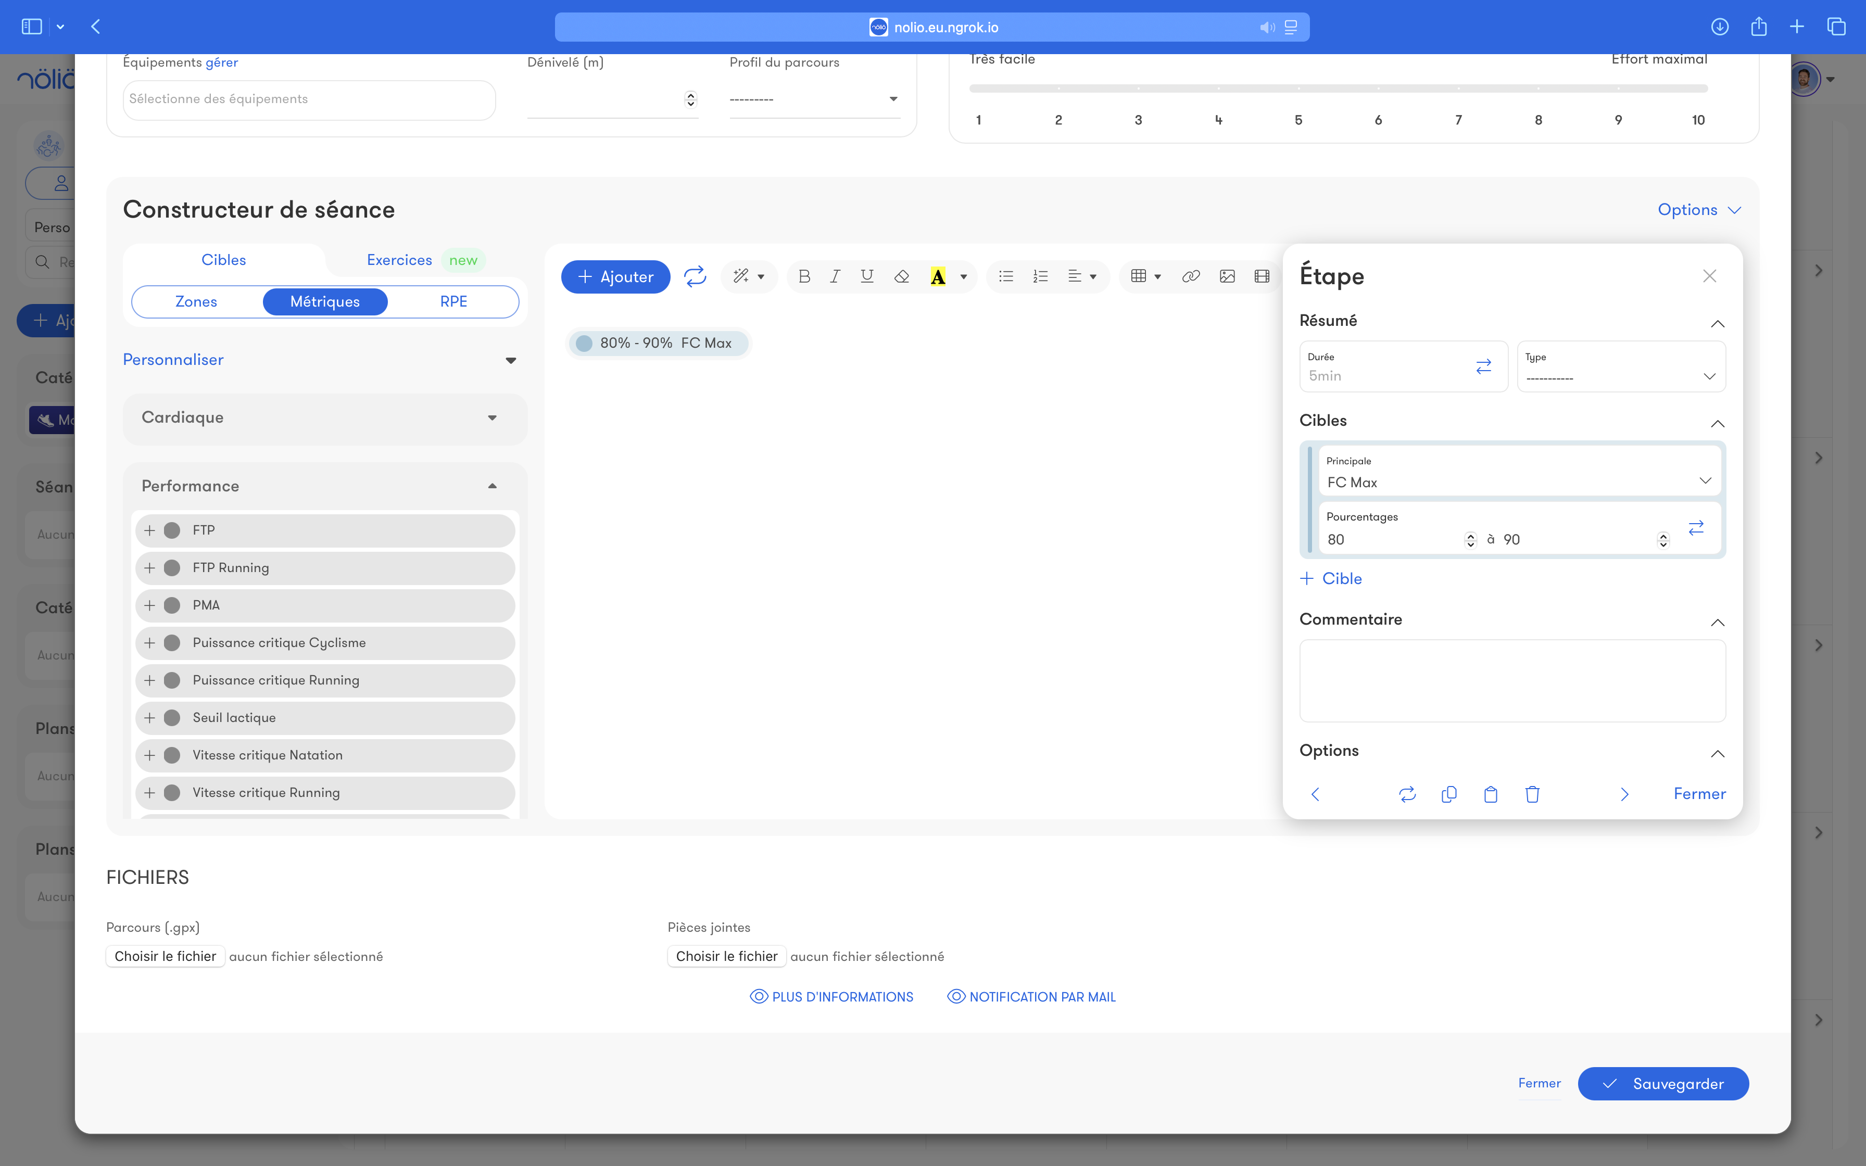The width and height of the screenshot is (1866, 1166).
Task: Click the gérer link next to Équipements
Action: 221,62
